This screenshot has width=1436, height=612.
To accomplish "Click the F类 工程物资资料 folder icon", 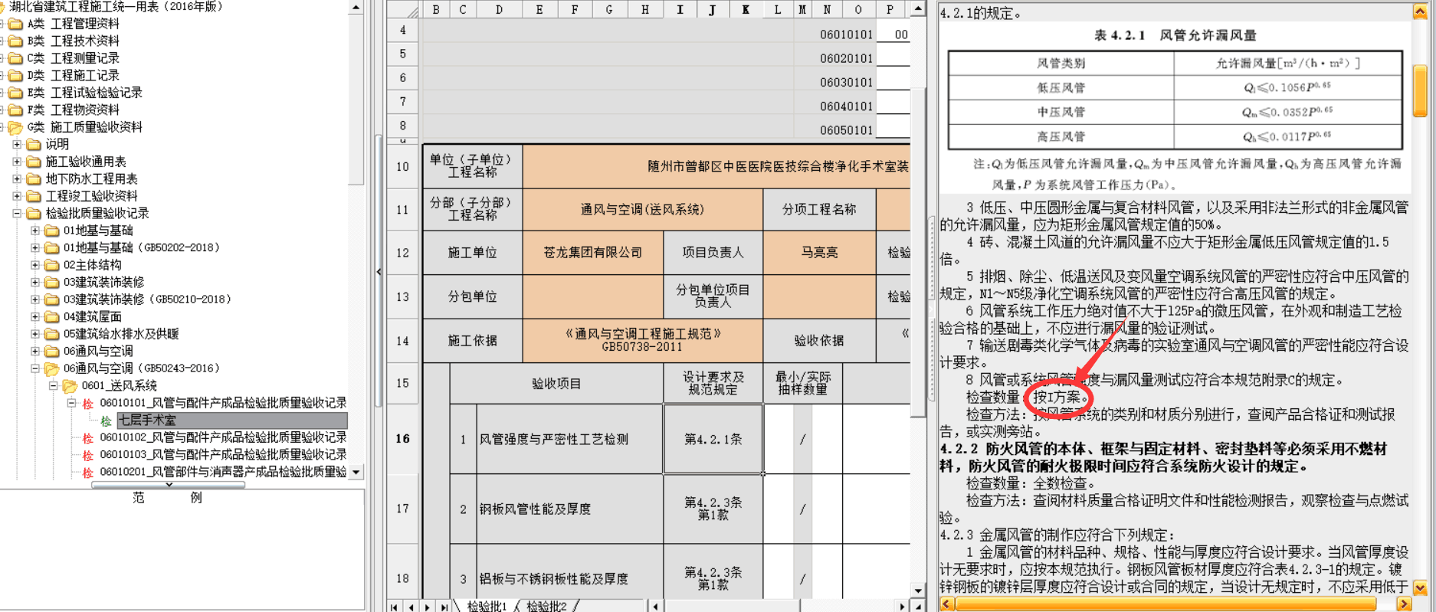I will [x=15, y=110].
